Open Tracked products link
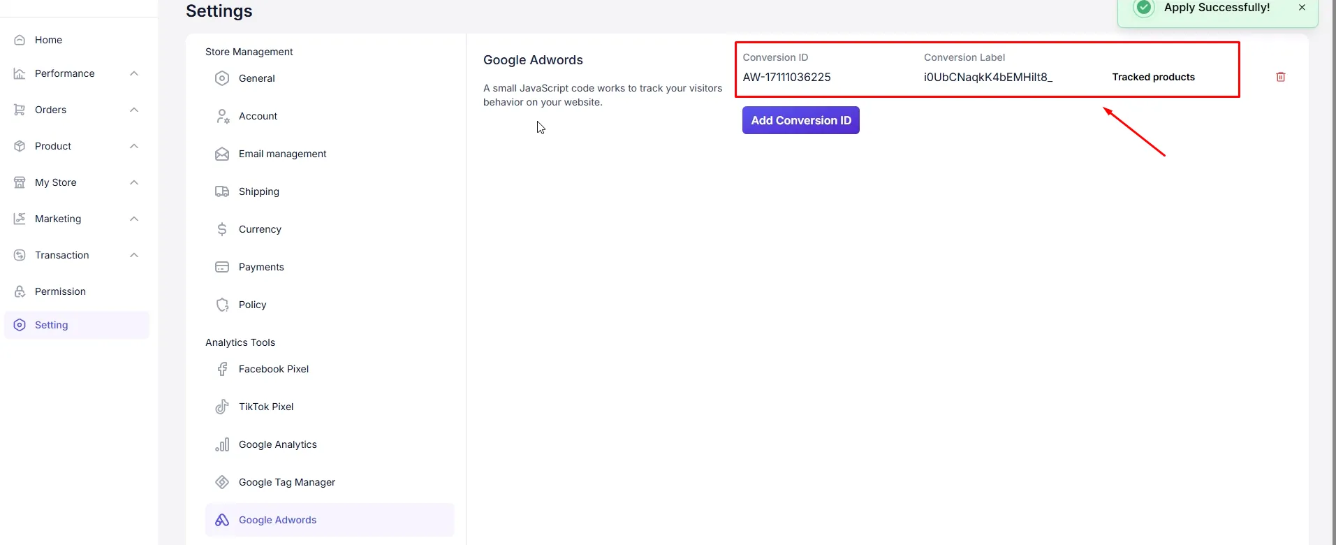Viewport: 1336px width, 545px height. 1153,77
